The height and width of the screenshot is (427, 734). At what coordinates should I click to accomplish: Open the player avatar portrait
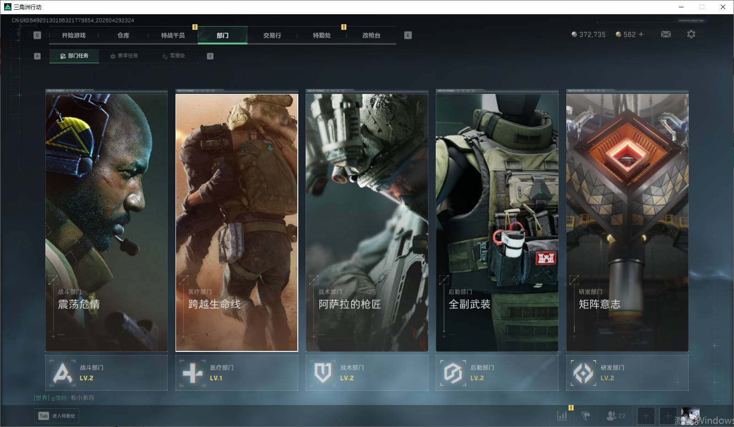pos(690,416)
